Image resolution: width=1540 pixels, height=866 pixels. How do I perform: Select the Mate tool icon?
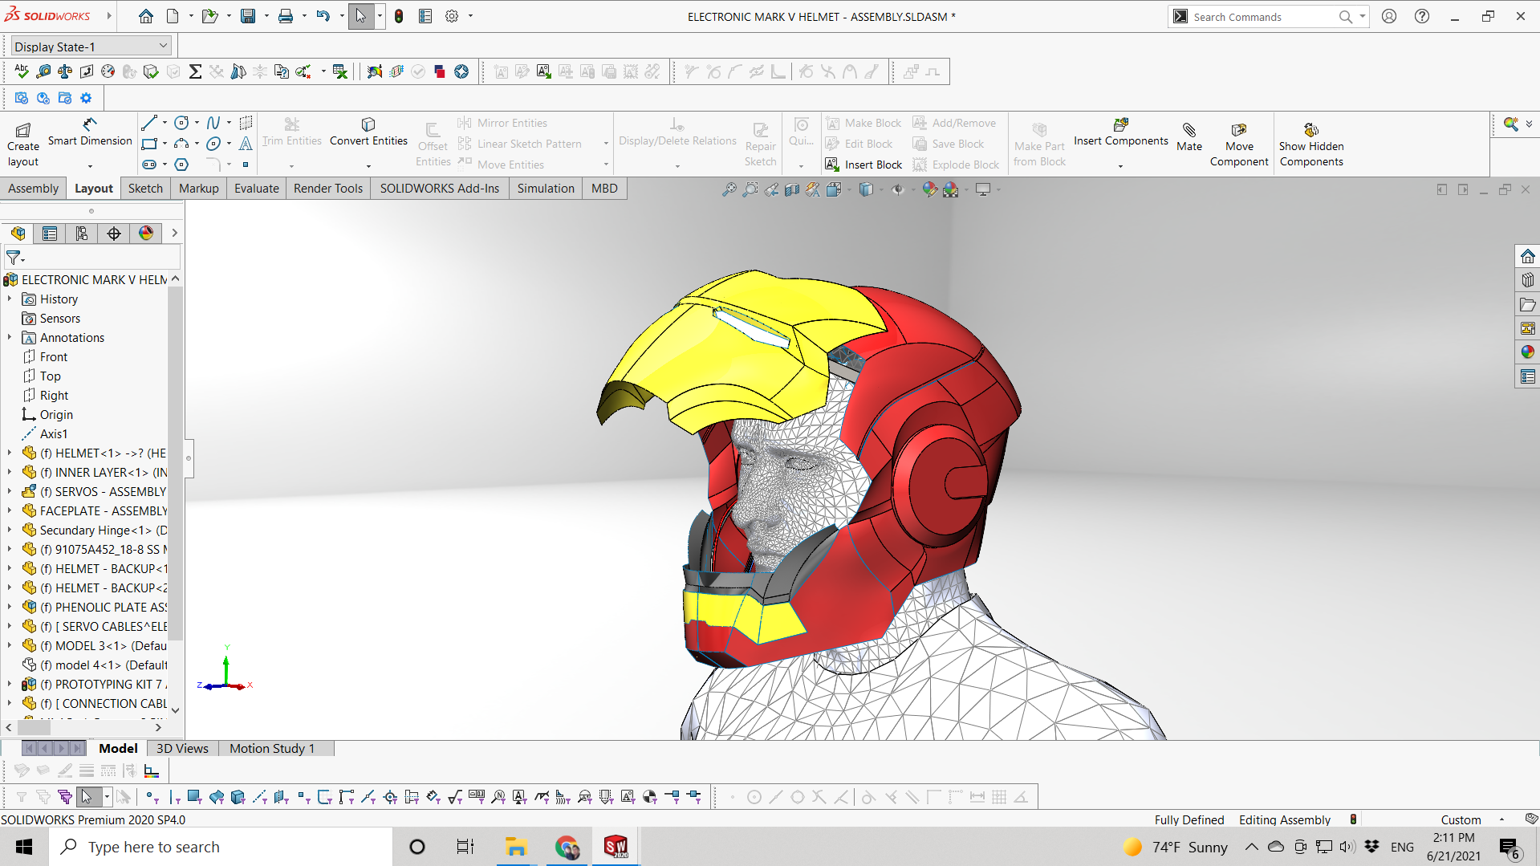1189,131
